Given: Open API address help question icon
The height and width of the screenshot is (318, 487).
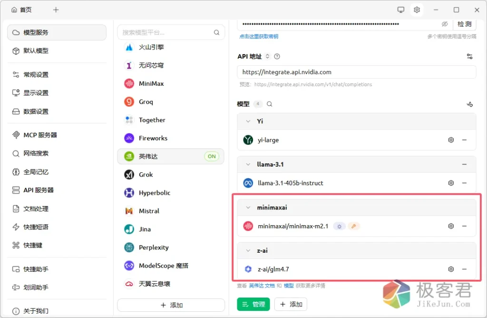Looking at the screenshot, I should tap(277, 56).
